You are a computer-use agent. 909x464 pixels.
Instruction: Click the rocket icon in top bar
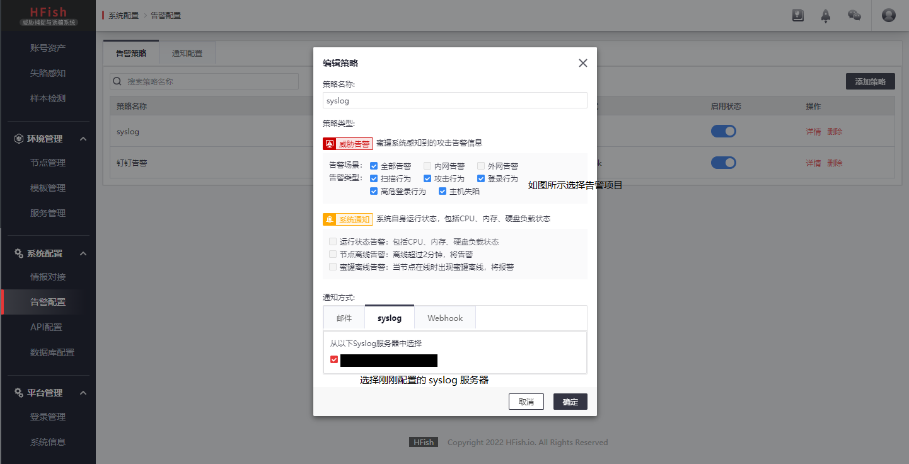coord(826,16)
